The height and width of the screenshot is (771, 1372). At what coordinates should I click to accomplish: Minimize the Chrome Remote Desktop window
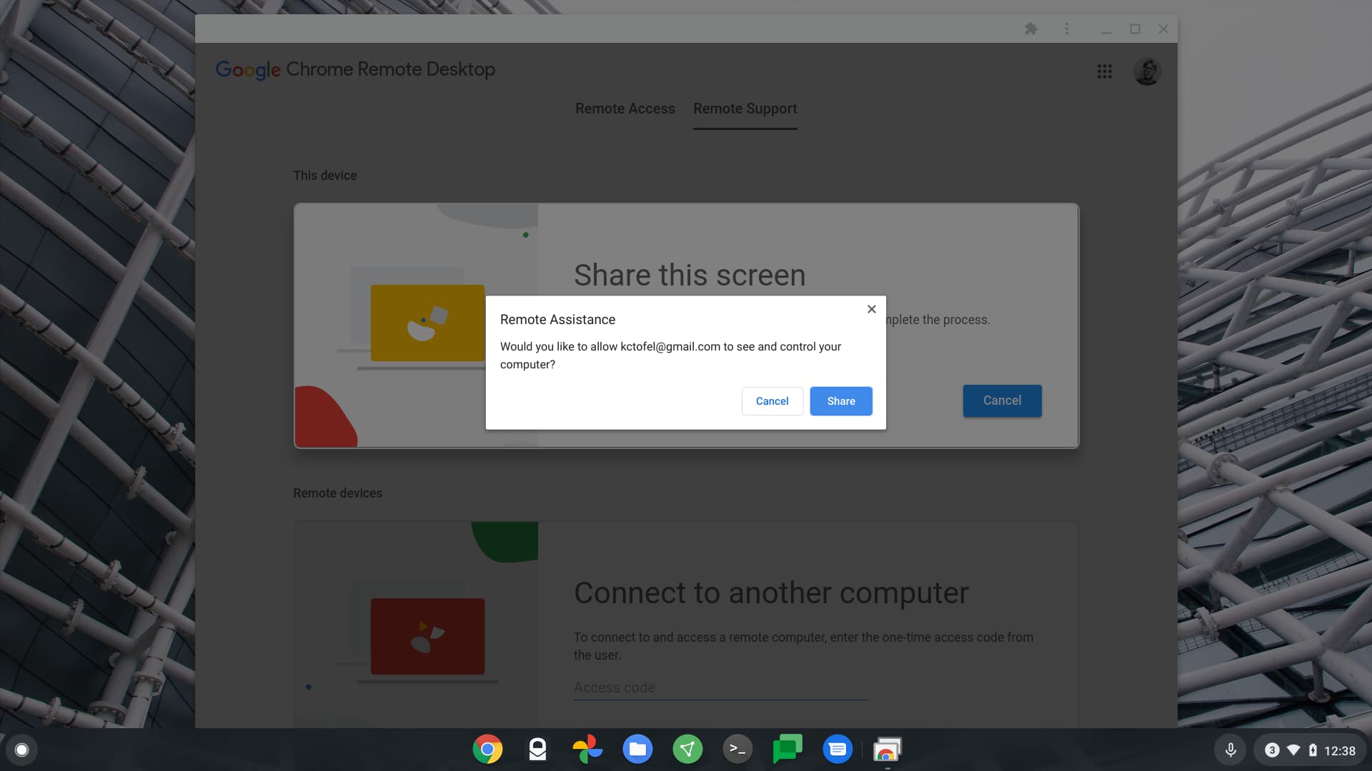point(1106,29)
